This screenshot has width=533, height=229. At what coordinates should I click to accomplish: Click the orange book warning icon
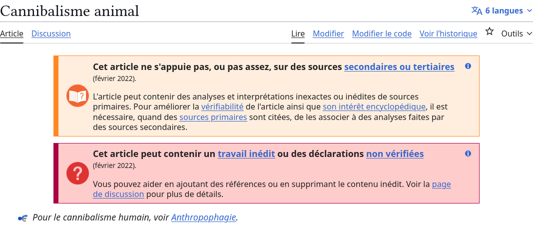pyautogui.click(x=77, y=95)
